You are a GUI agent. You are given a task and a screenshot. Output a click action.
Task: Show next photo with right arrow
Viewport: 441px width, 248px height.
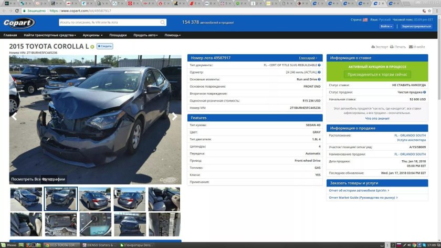pyautogui.click(x=174, y=117)
